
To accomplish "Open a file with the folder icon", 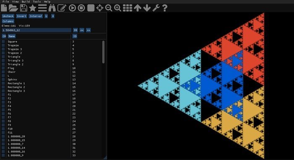I will point(13,8).
